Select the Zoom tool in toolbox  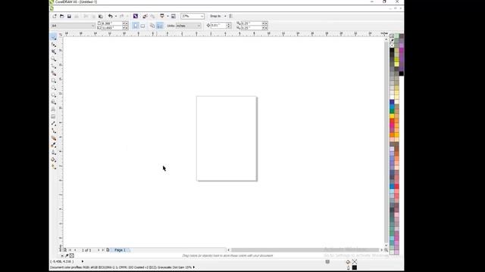point(54,59)
